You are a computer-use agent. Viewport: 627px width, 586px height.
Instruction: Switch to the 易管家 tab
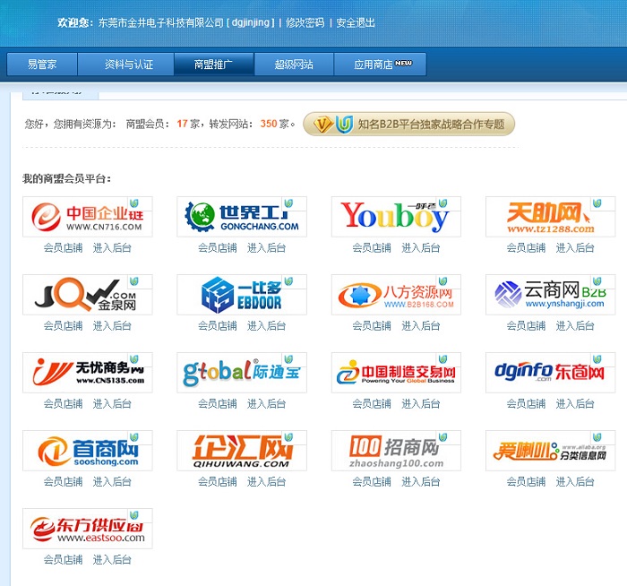(42, 65)
